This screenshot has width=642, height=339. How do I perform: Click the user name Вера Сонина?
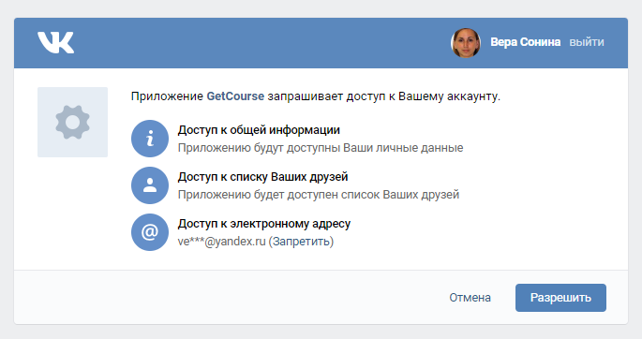coord(525,42)
